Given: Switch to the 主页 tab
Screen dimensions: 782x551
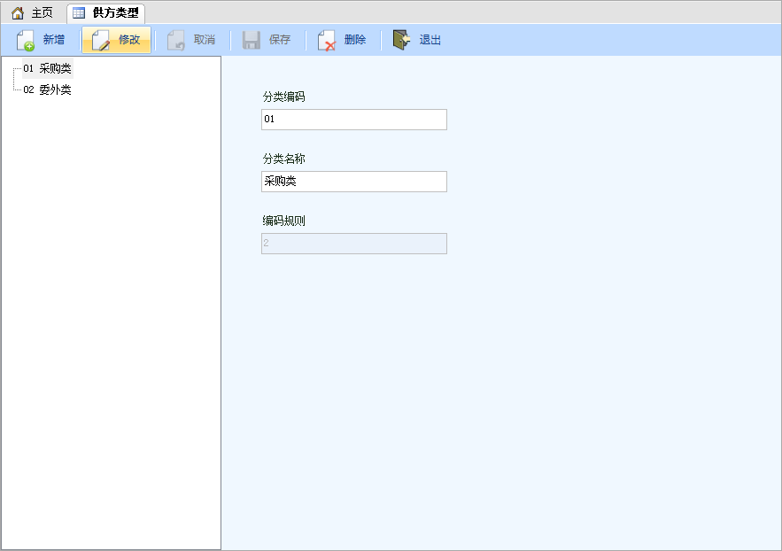Looking at the screenshot, I should click(x=33, y=13).
